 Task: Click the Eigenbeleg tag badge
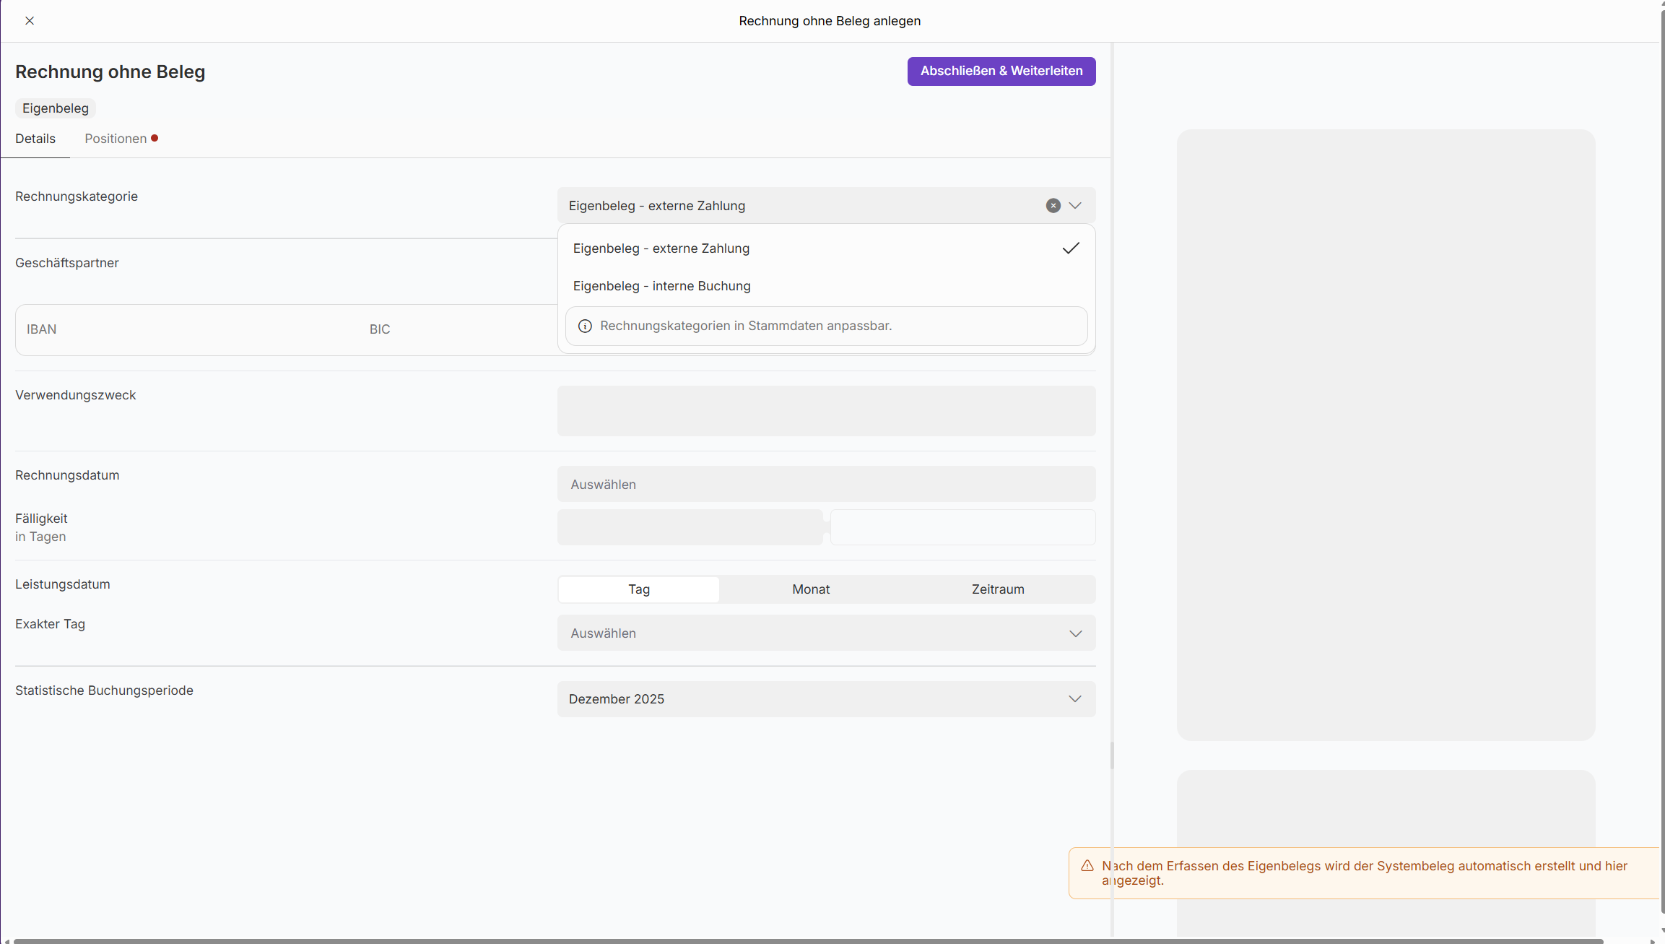coord(56,108)
